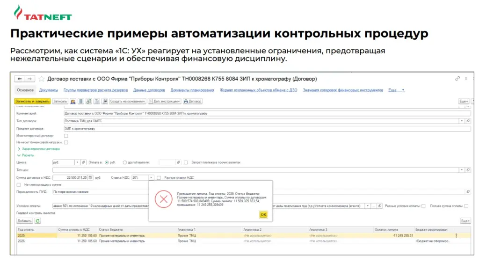
Task: Click the toolbar icon before Создать на основании
Action: 104,101
